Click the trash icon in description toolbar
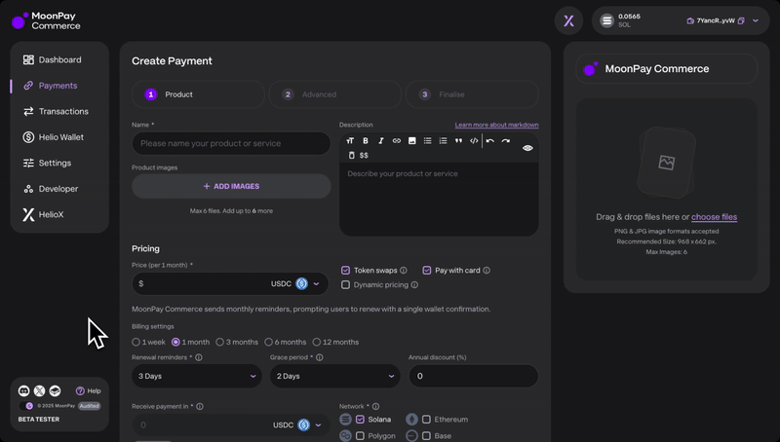Screen dimensions: 780x442 tap(351, 156)
